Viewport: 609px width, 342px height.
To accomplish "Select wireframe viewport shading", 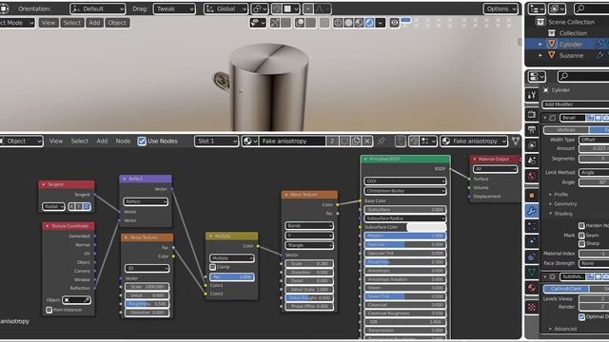I will 339,23.
